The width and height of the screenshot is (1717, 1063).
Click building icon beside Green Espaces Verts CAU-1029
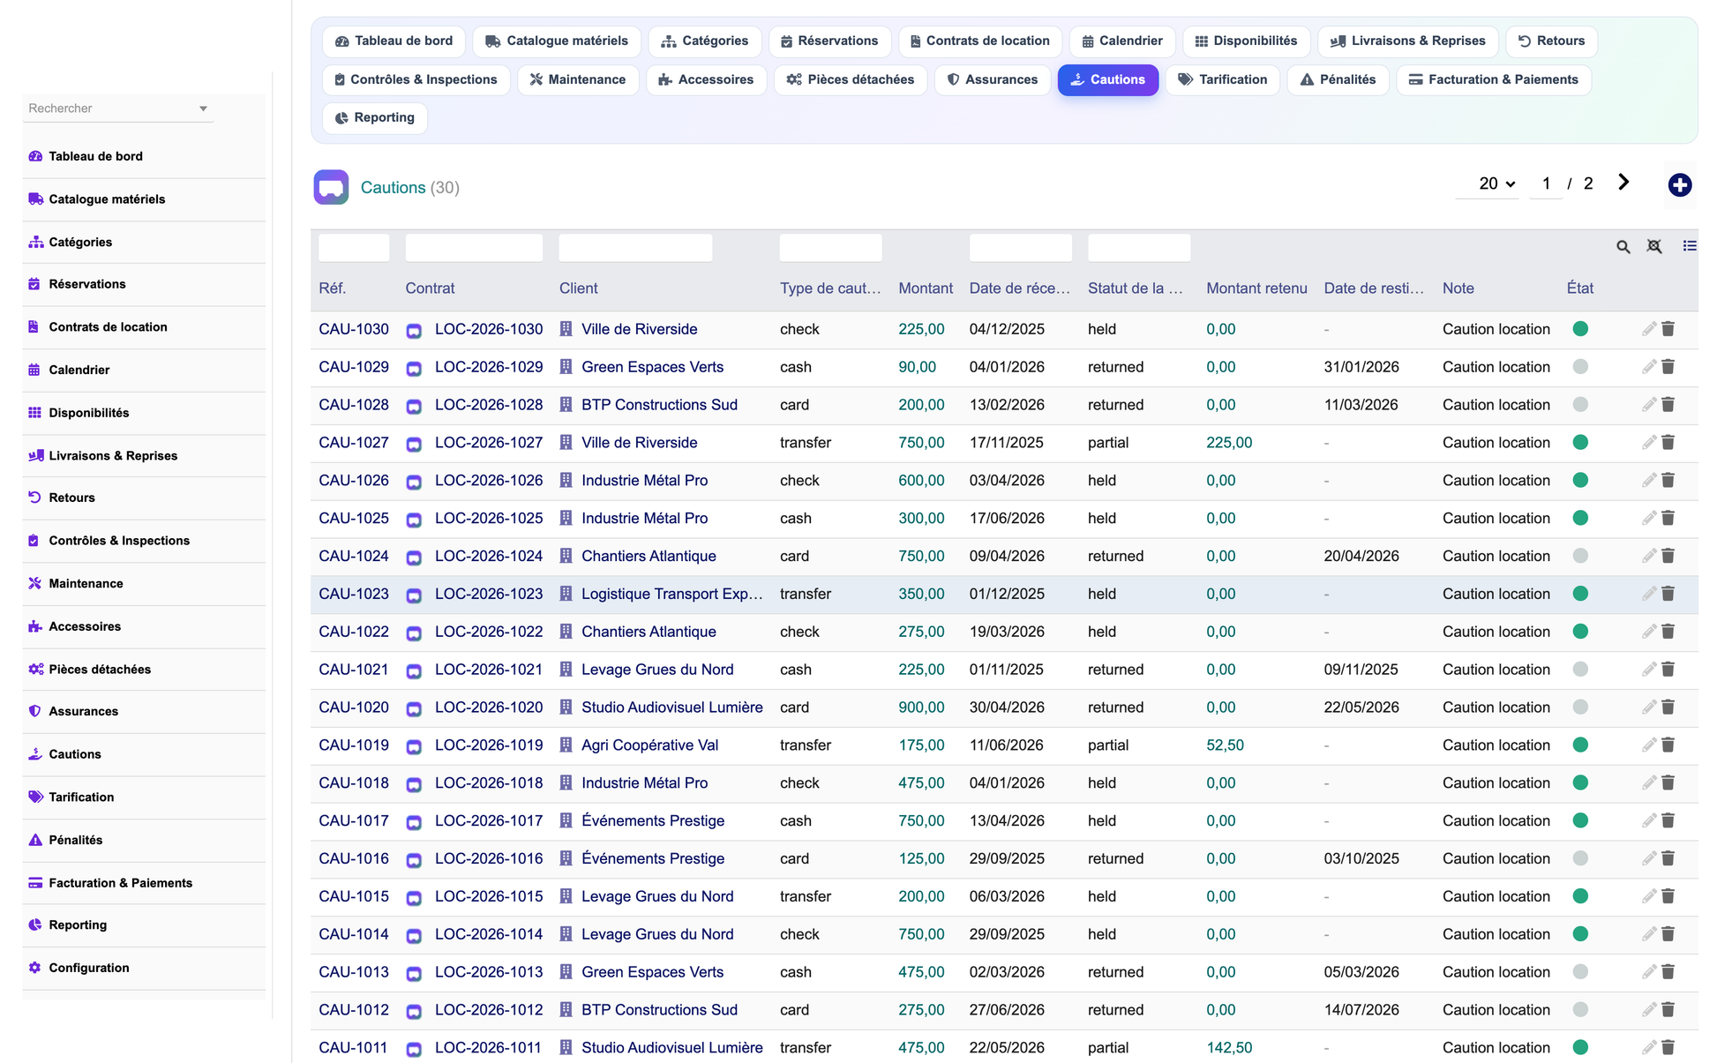(x=566, y=367)
